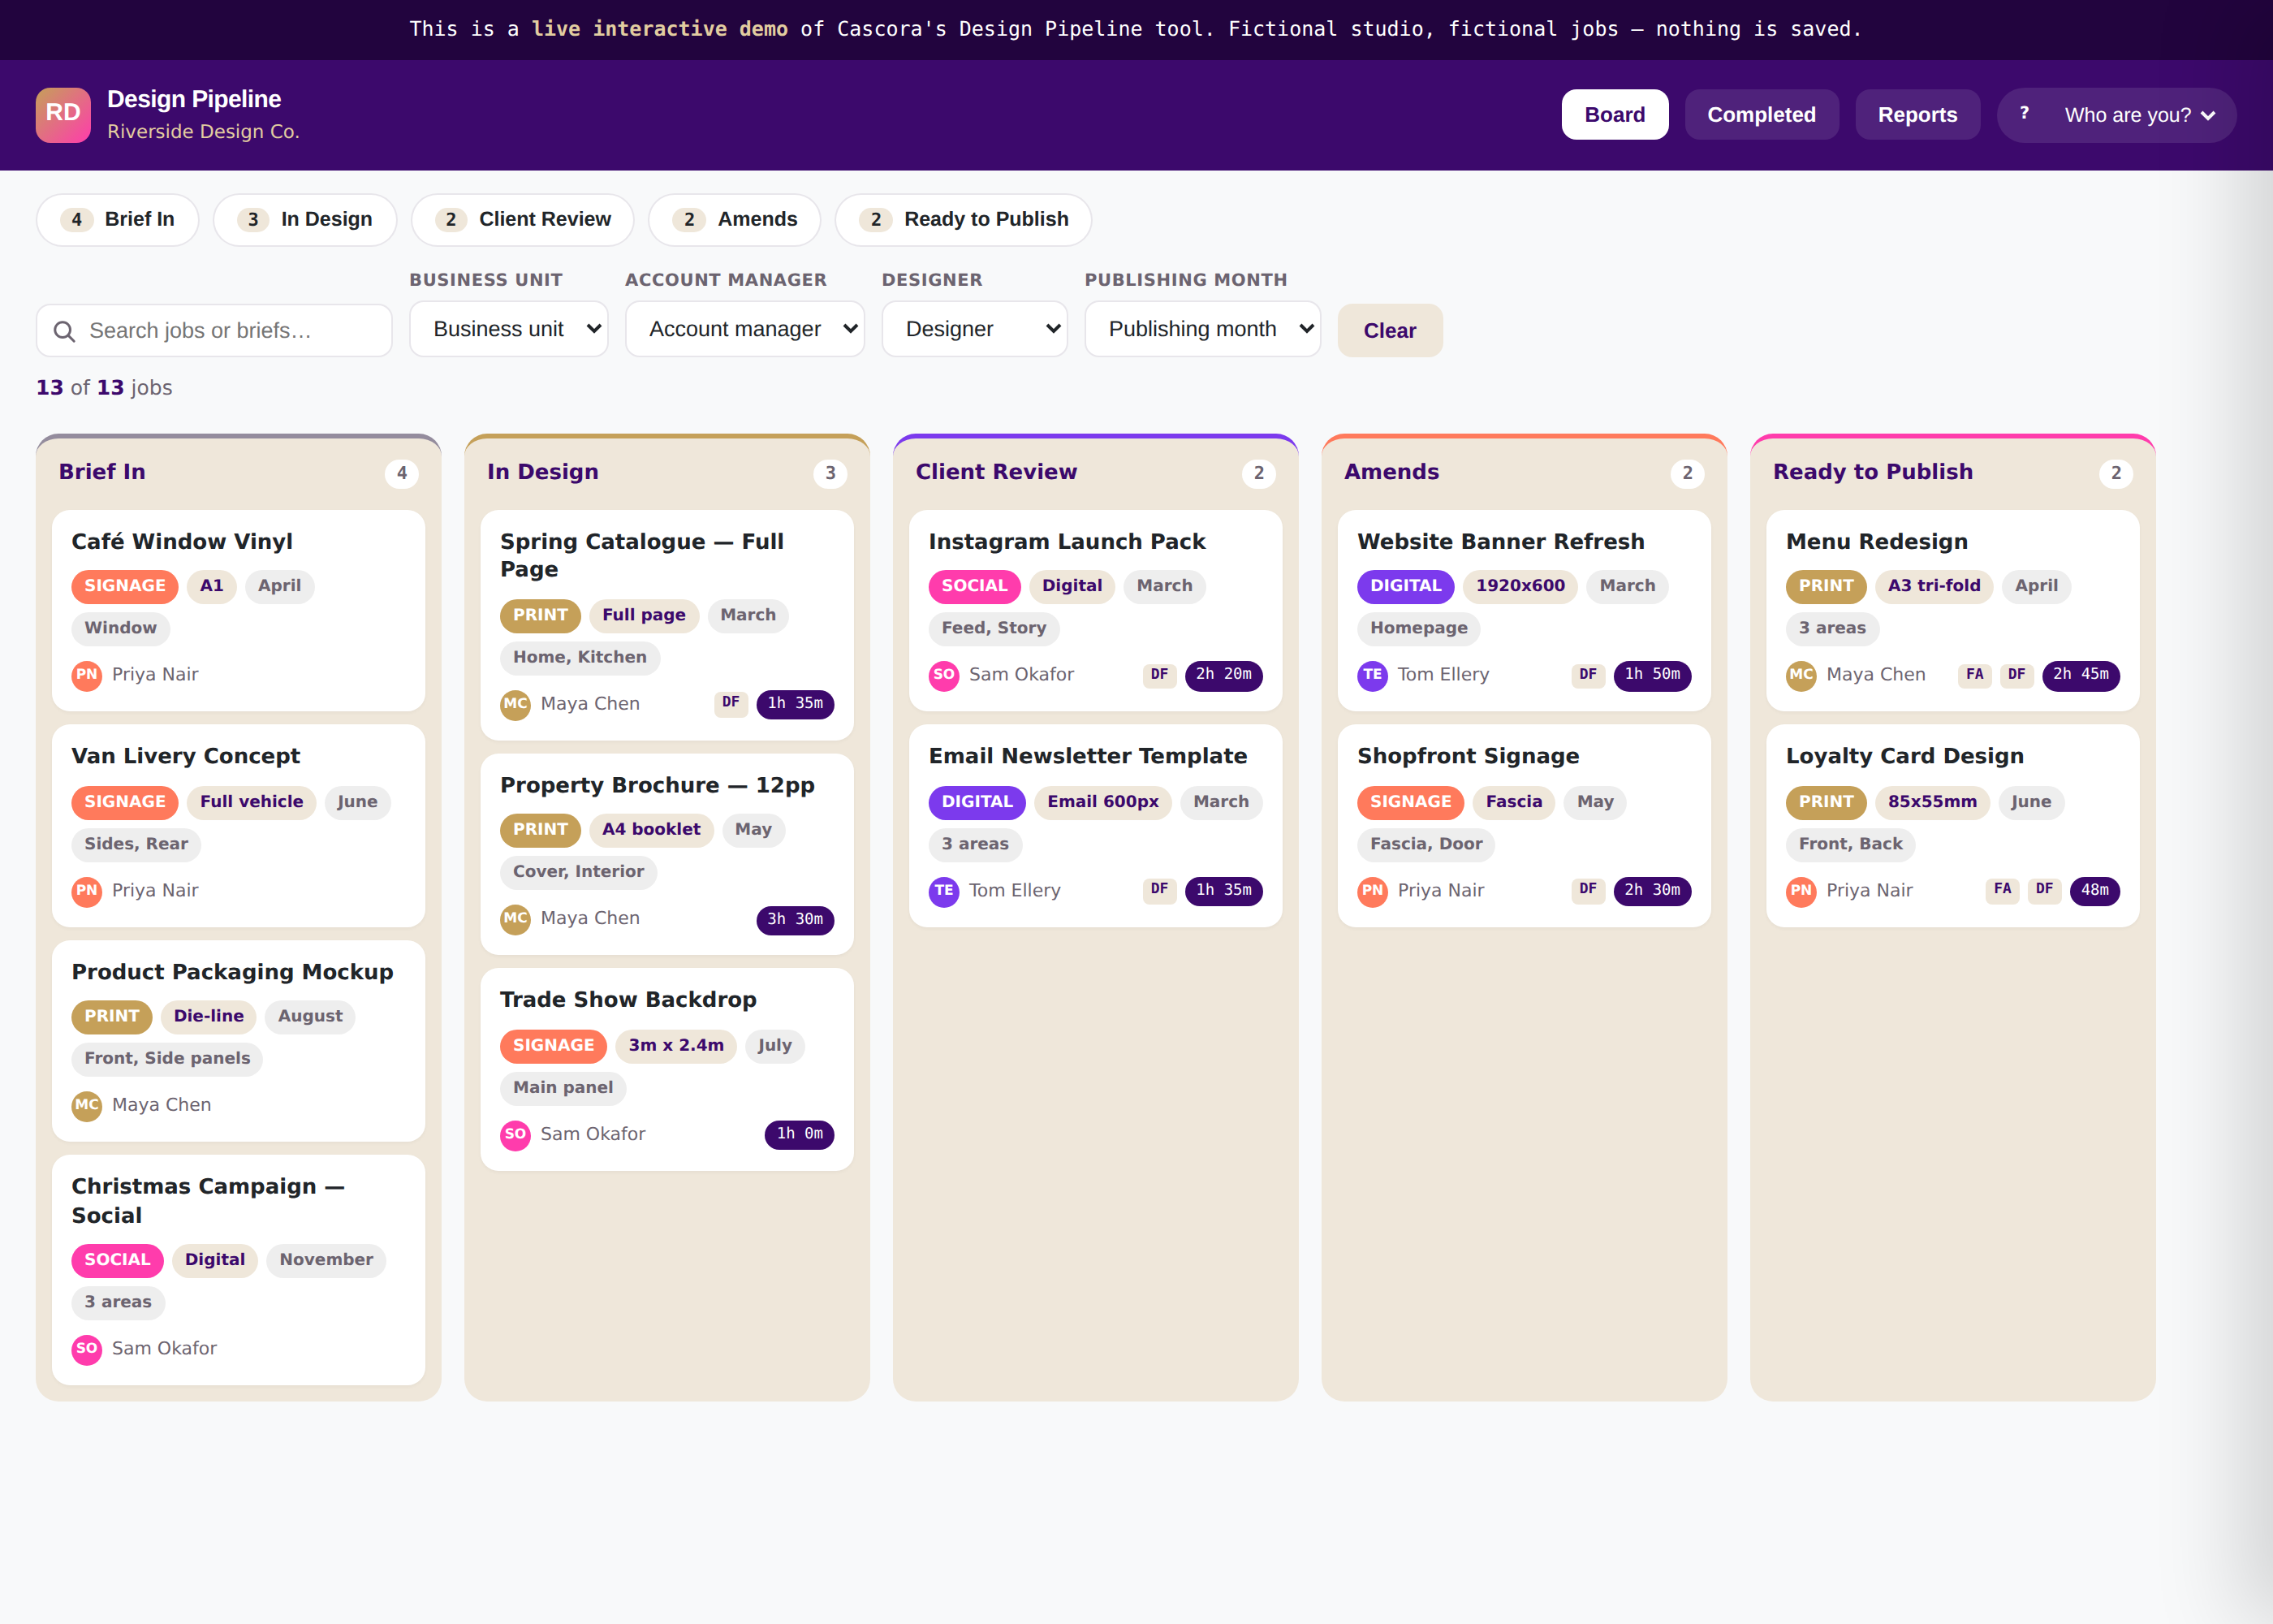Image resolution: width=2273 pixels, height=1624 pixels.
Task: Filter by the Ready to Publish chip
Action: pos(964,220)
